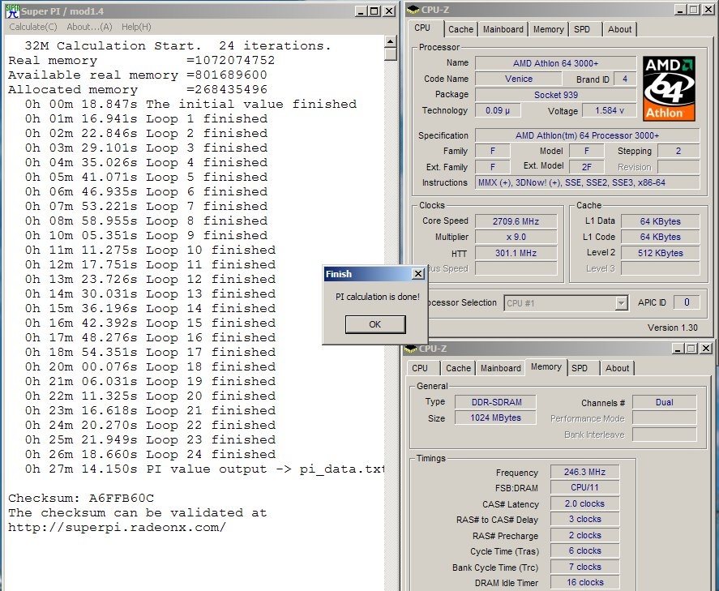Click the CAS# Latency value 2.0 clocks
Viewport: 719px width, 591px height.
[584, 503]
